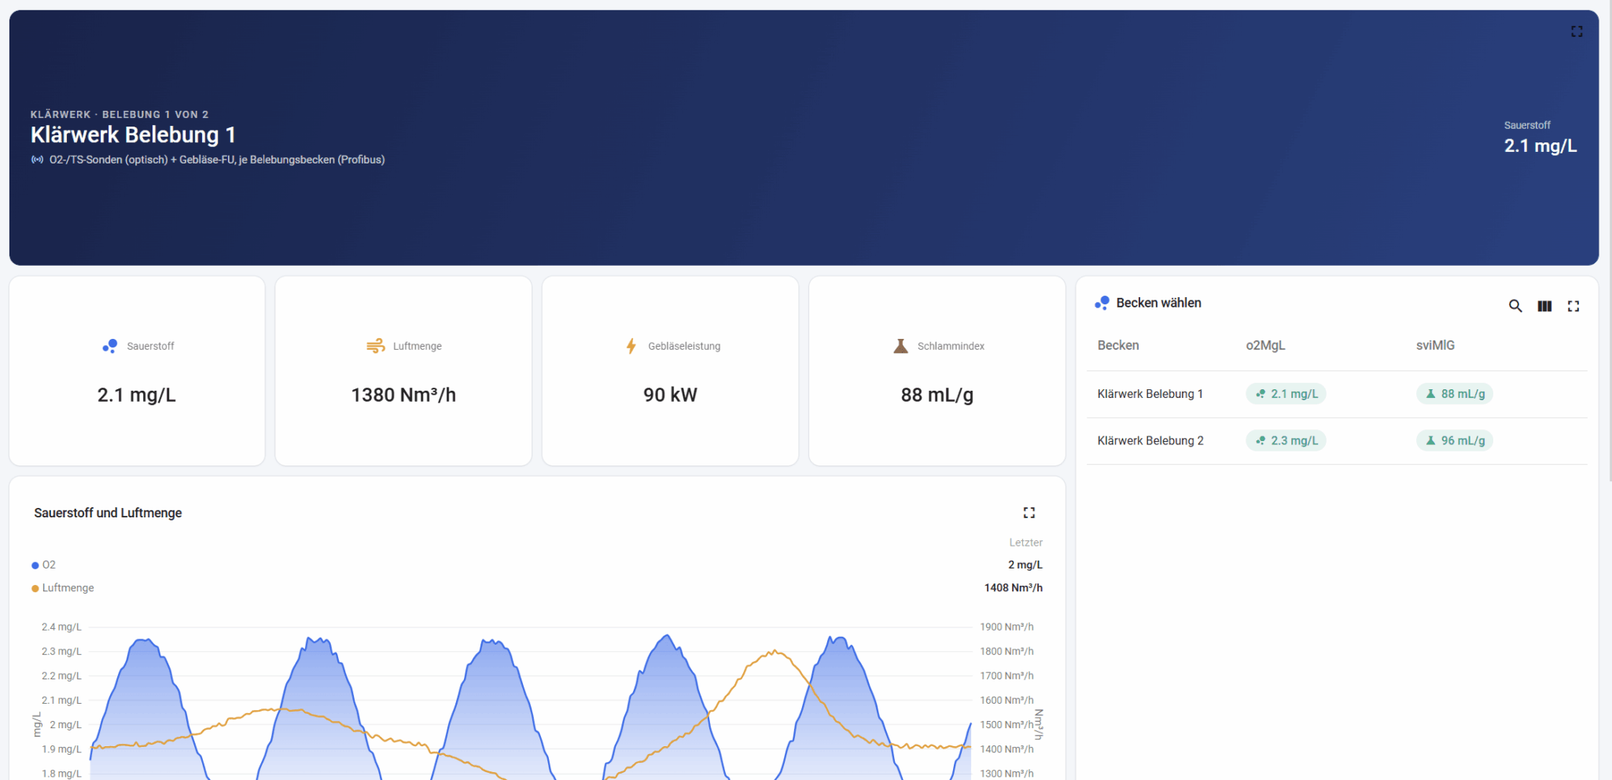Sort table by o2MgL column
Screen dimensions: 1612x780
point(1265,345)
